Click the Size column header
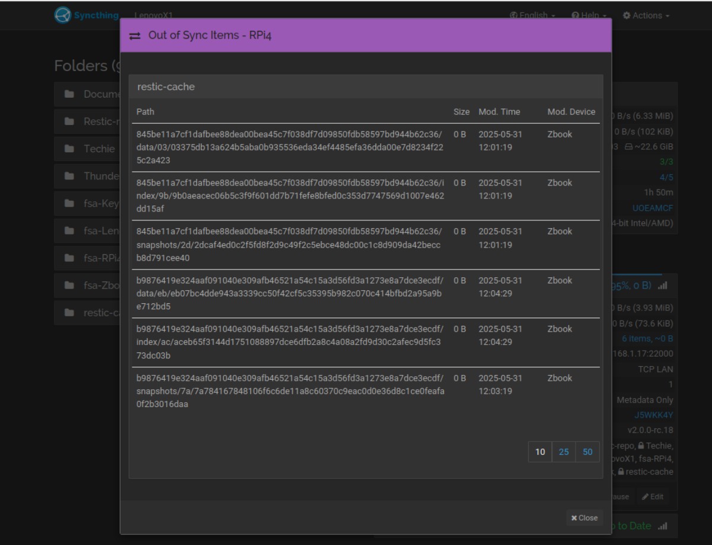 pyautogui.click(x=462, y=111)
